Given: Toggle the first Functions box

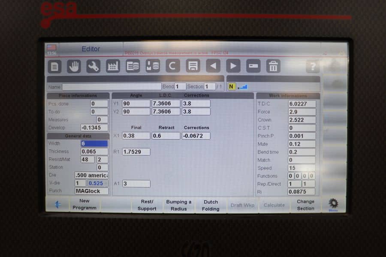Looking at the screenshot, I should point(291,176).
